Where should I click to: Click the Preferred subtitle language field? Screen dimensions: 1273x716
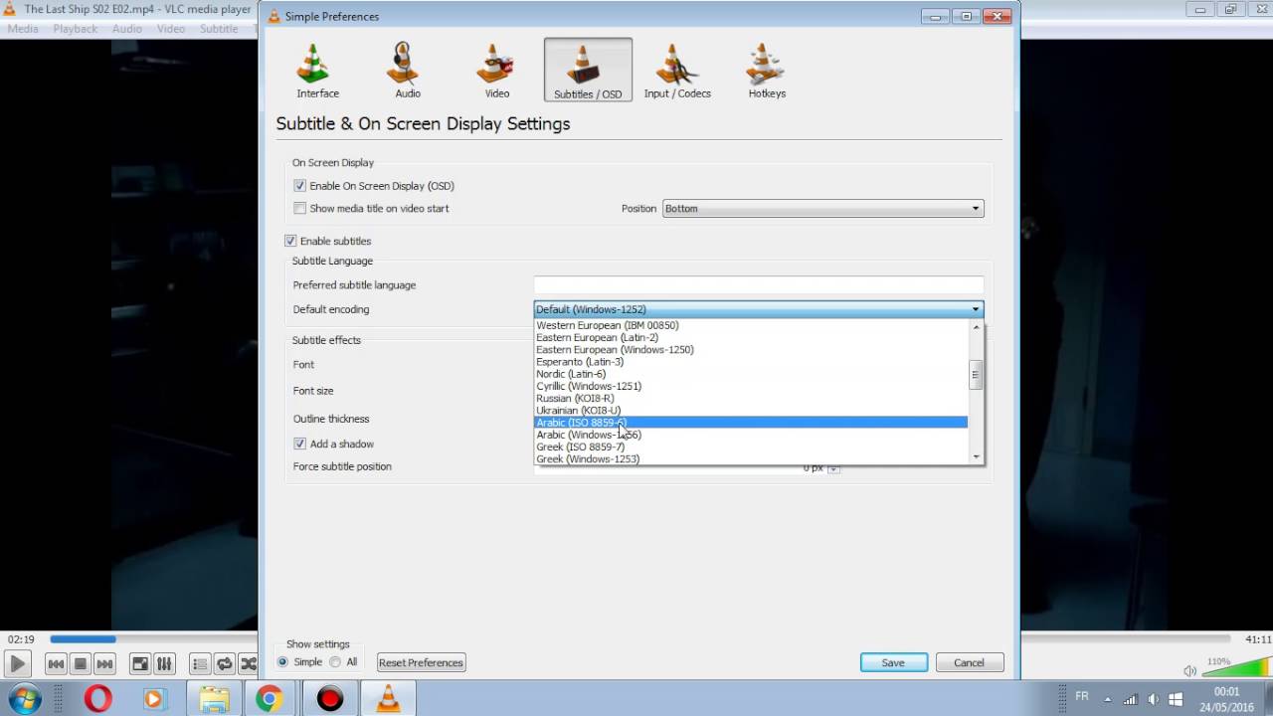(758, 284)
